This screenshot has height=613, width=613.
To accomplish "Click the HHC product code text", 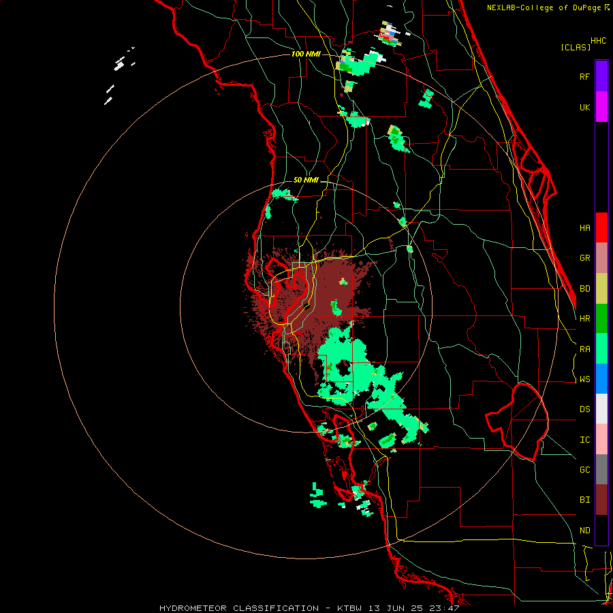I will tap(598, 41).
